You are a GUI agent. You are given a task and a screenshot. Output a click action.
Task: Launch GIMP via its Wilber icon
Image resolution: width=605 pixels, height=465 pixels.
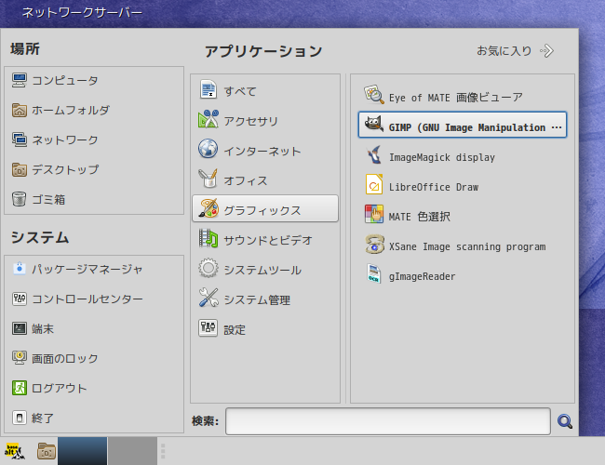(374, 125)
